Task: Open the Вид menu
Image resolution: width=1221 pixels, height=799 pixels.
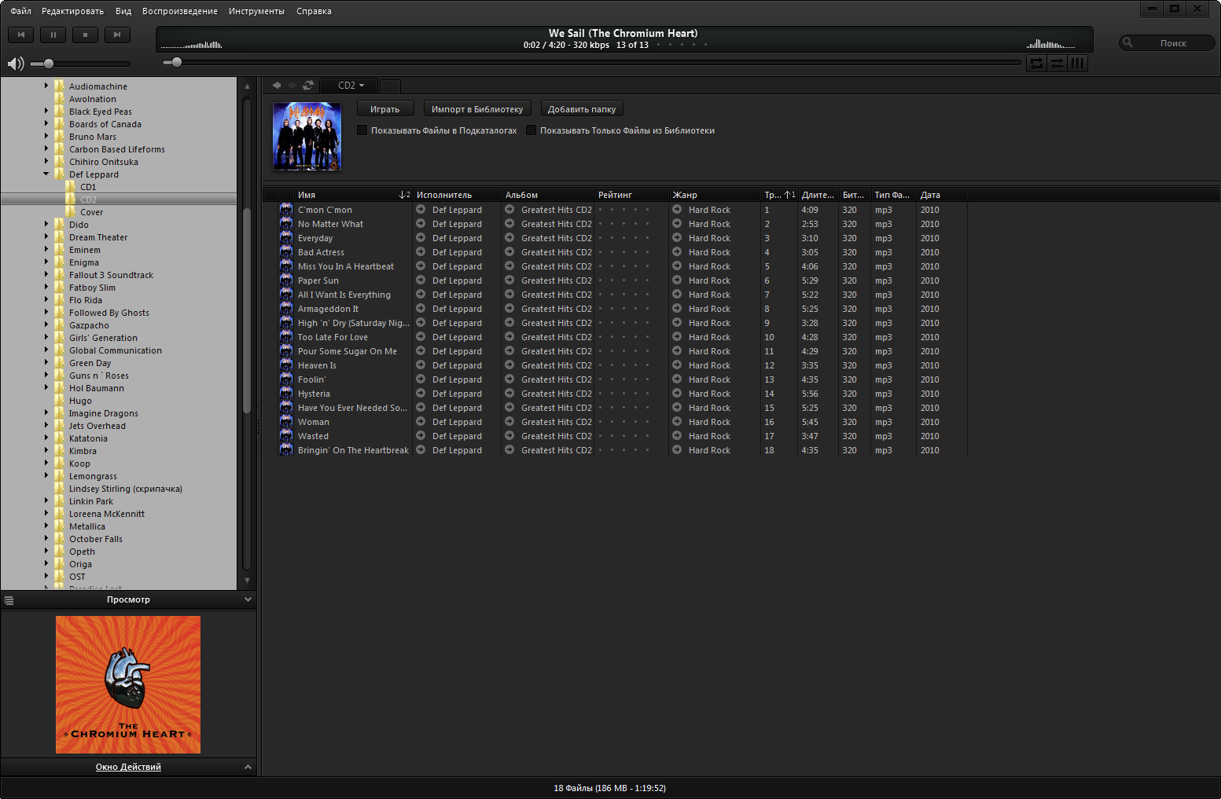Action: [123, 11]
